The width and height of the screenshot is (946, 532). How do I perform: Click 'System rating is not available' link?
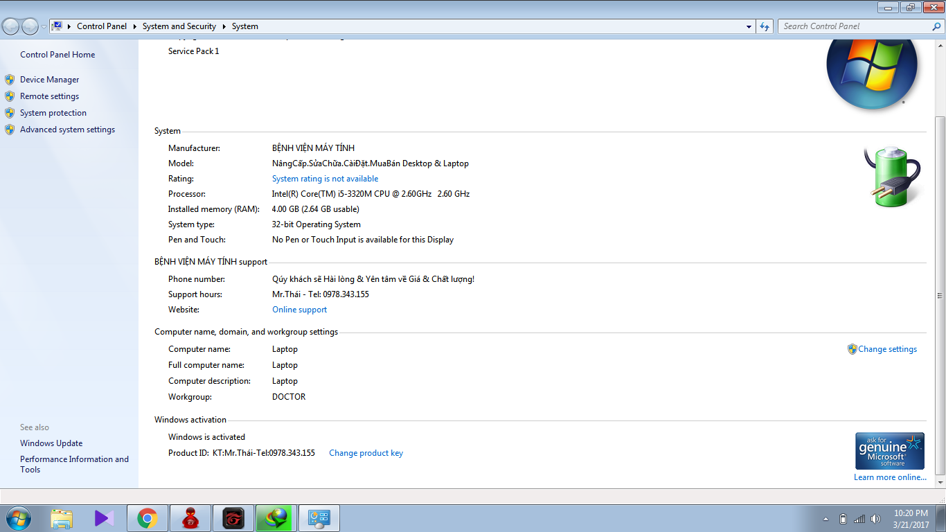(x=325, y=179)
